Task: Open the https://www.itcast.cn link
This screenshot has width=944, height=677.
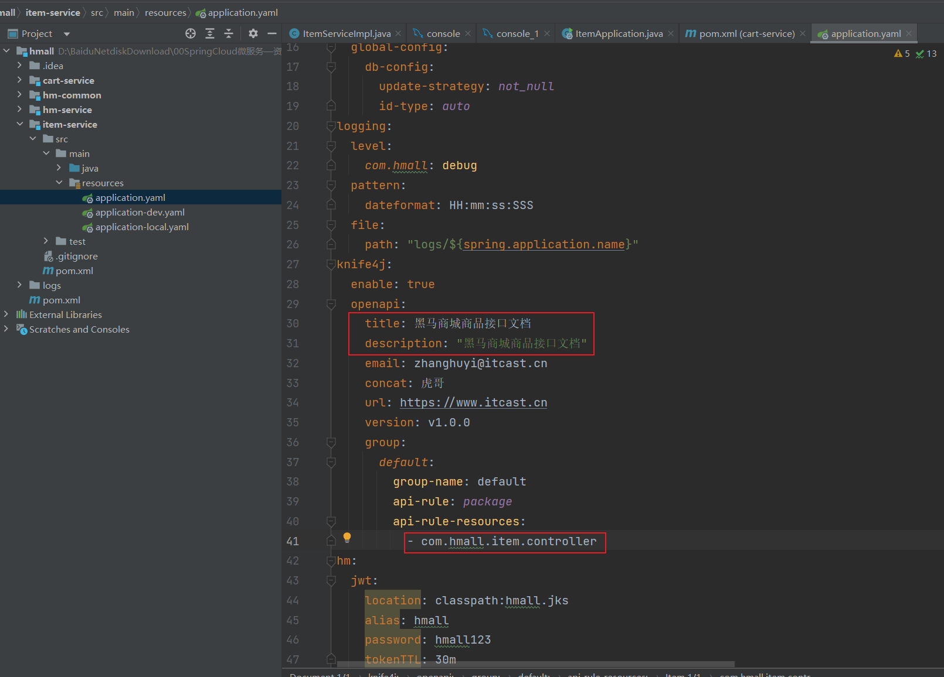Action: point(473,403)
